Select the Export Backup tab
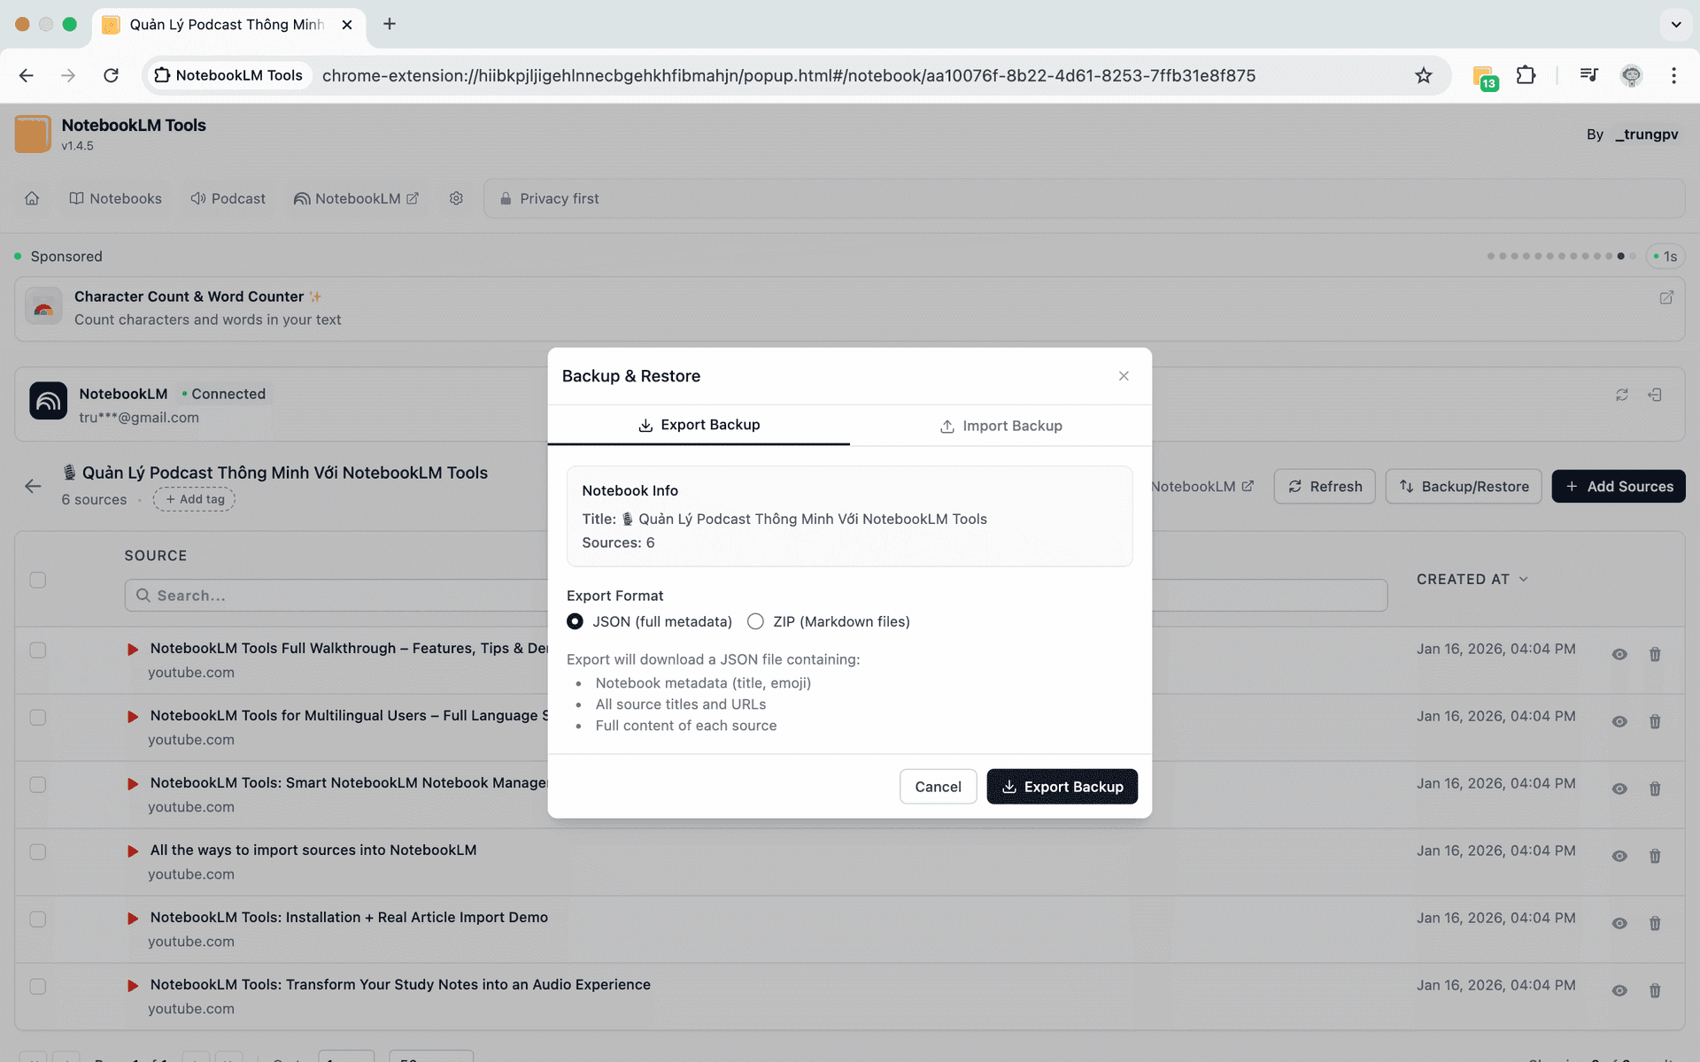 tap(699, 425)
